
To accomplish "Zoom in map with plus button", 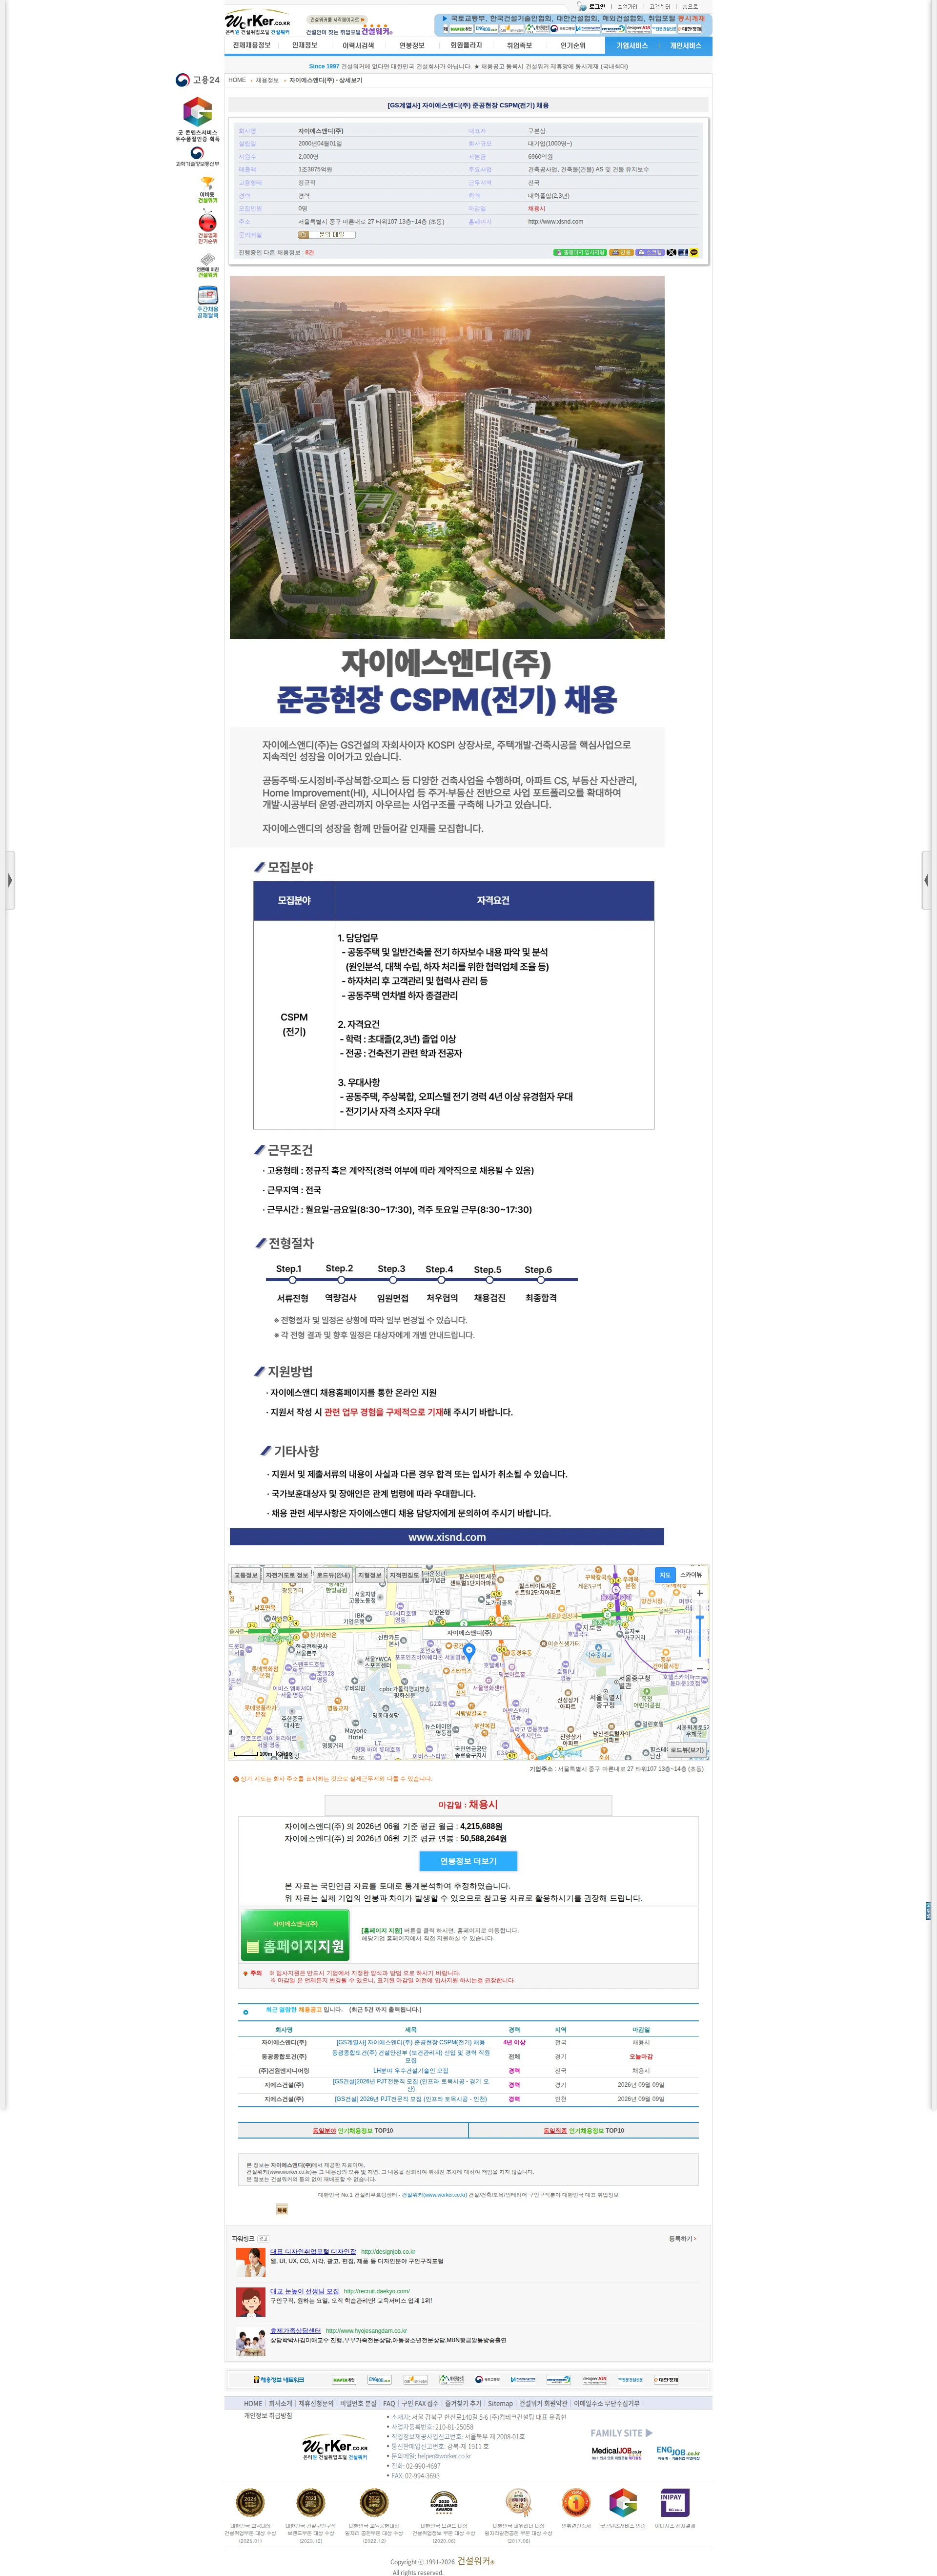I will 699,1594.
